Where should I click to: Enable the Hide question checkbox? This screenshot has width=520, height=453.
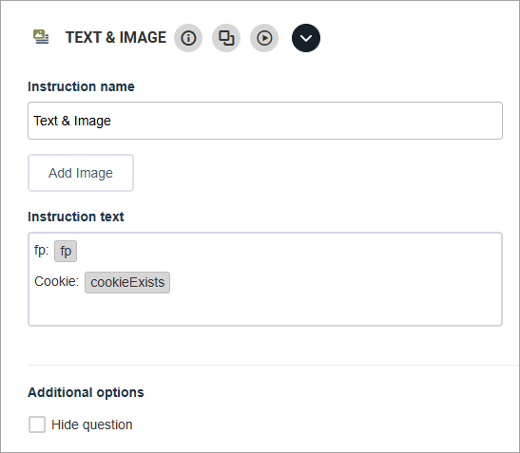click(37, 425)
